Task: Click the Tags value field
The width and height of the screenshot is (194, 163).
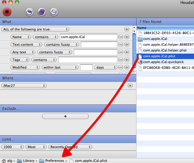Action: pos(88,60)
